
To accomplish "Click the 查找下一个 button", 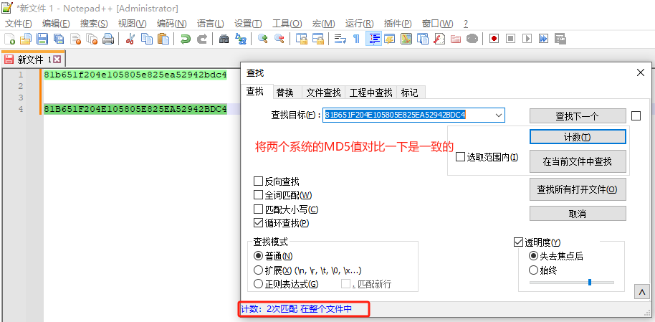I will pos(578,116).
